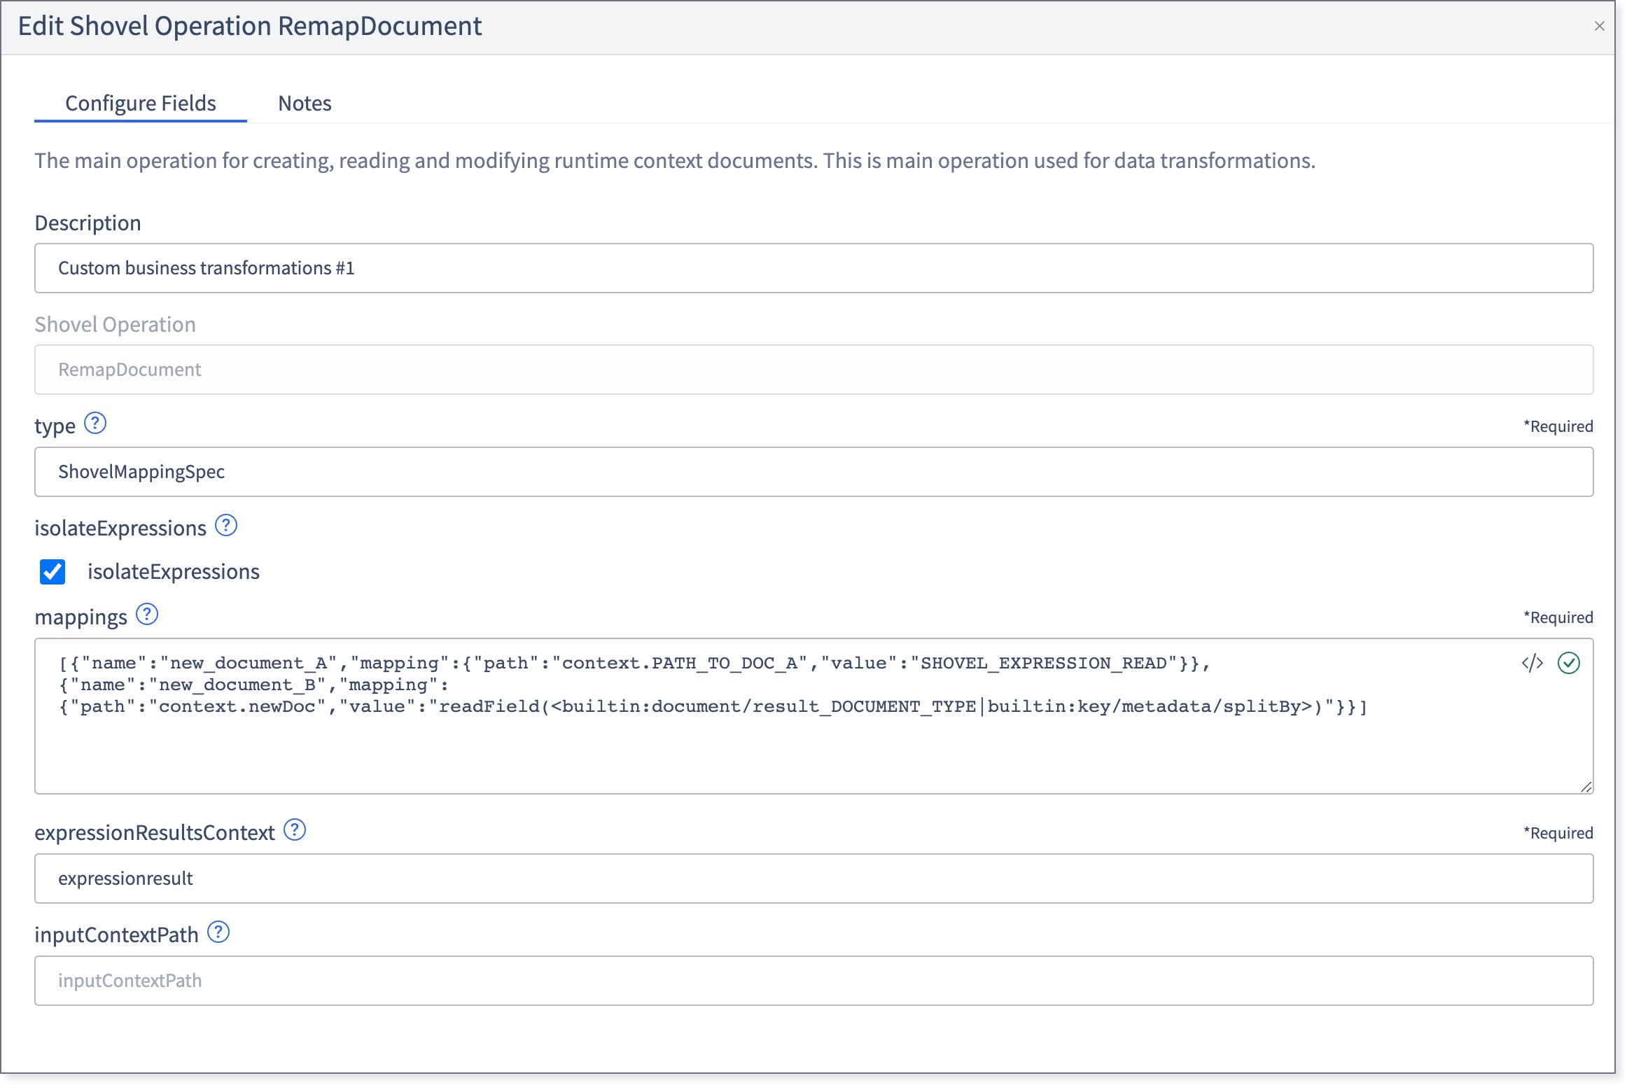Click the 'Shovel Operation' field label
This screenshot has width=1627, height=1085.
116,324
